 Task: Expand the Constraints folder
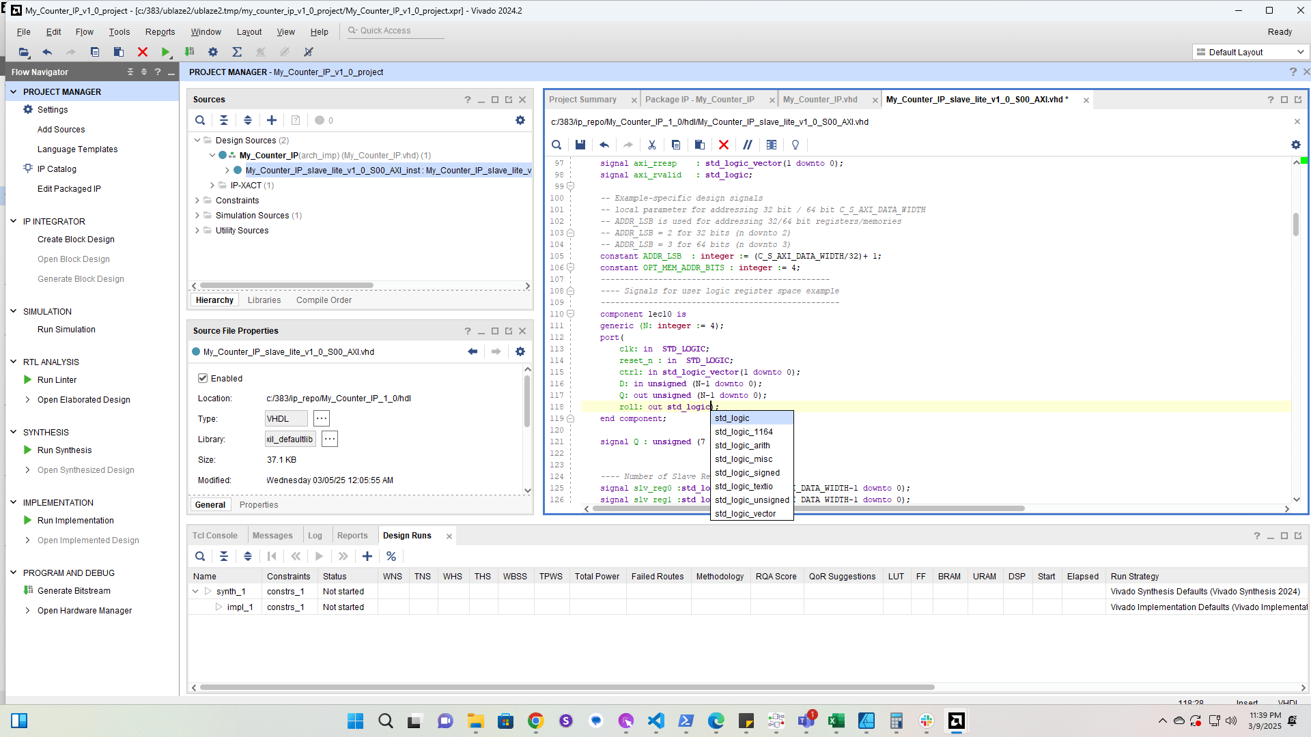(197, 201)
